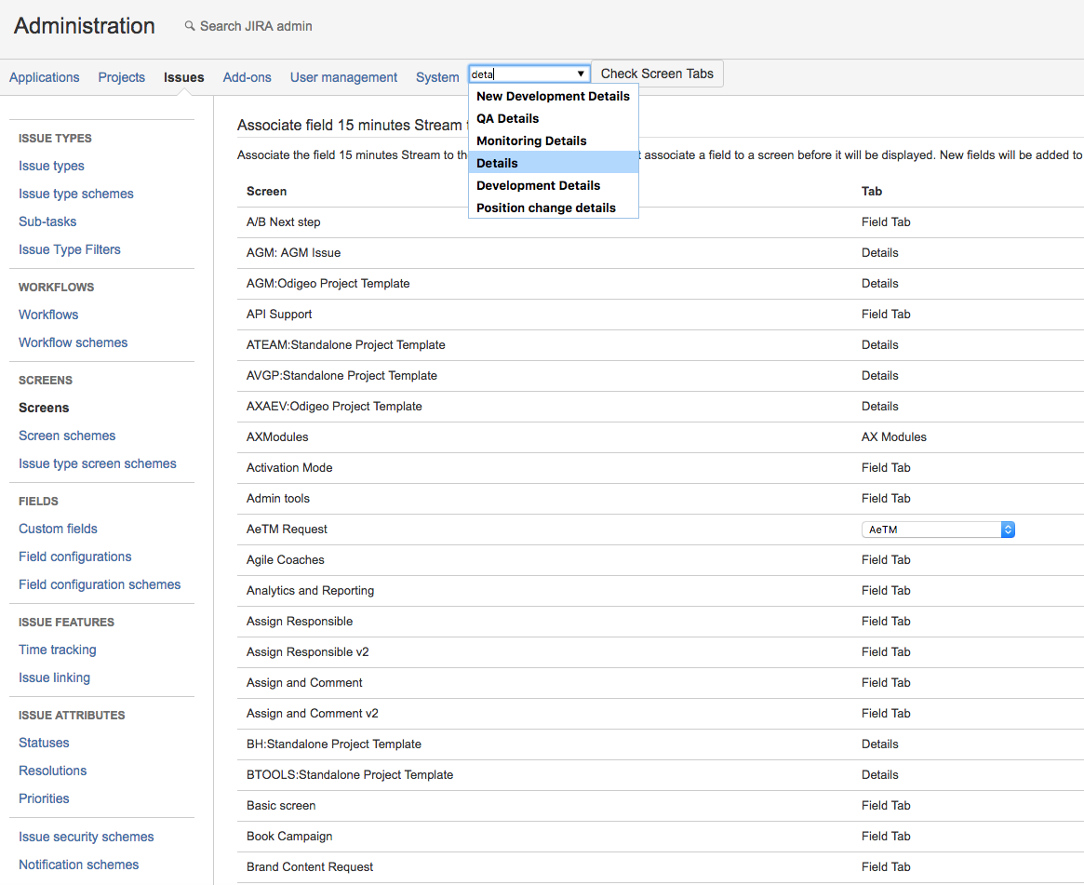Open the System admin tab

pos(437,77)
